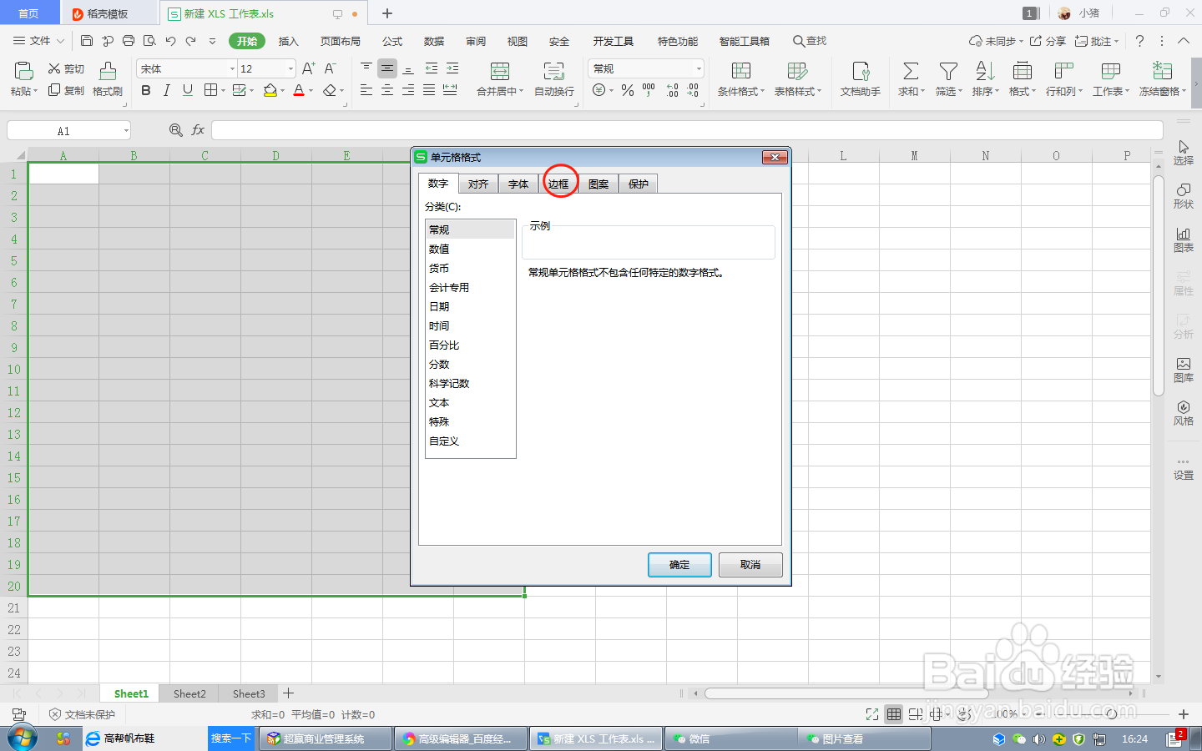Click the Print icon in quick toolbar

(129, 40)
